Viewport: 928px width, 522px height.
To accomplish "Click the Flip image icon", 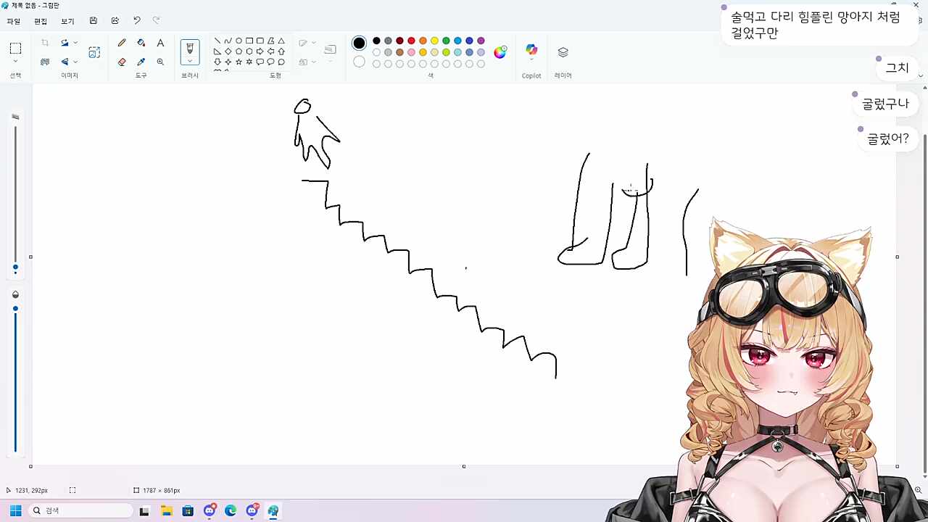I will pyautogui.click(x=65, y=62).
